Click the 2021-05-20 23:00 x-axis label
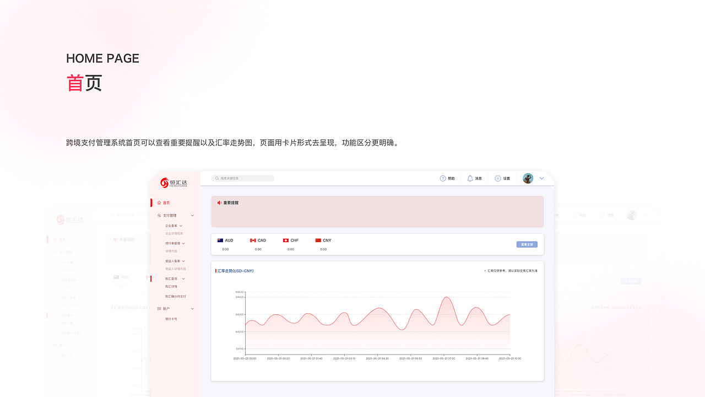The width and height of the screenshot is (705, 397). click(x=245, y=358)
